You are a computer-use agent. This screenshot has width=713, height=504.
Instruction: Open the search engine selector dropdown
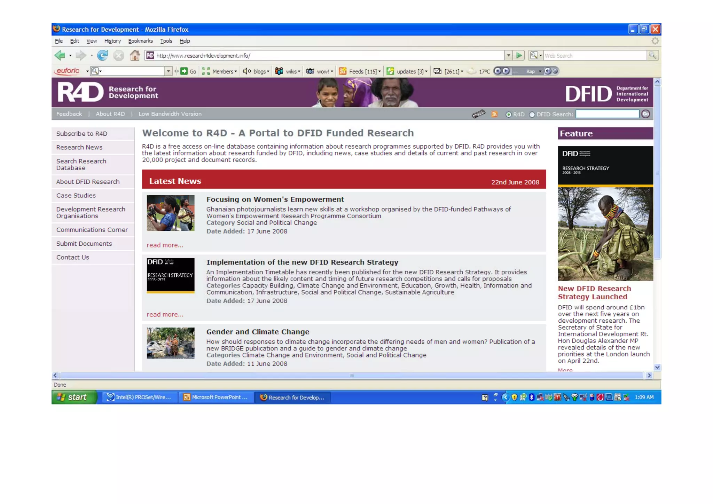(x=536, y=55)
